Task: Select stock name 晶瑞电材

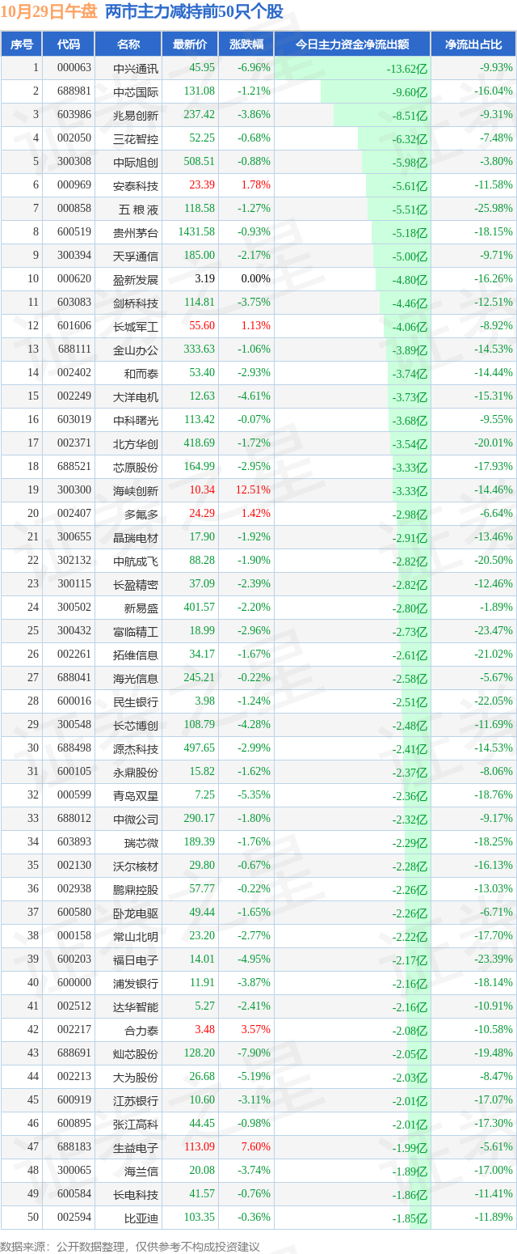Action: point(136,537)
